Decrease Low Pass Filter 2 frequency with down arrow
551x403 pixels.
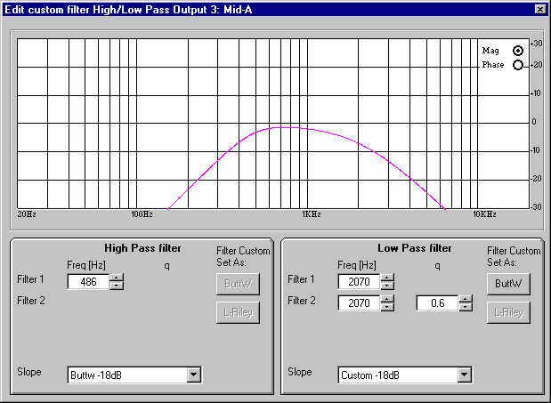[387, 307]
